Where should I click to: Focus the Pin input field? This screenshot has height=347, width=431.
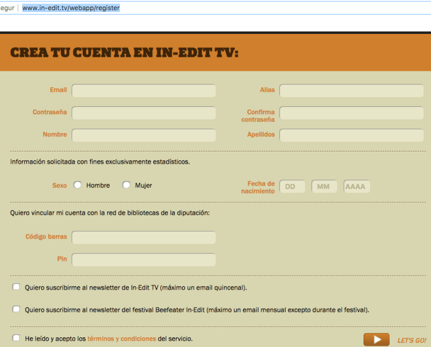pos(144,260)
